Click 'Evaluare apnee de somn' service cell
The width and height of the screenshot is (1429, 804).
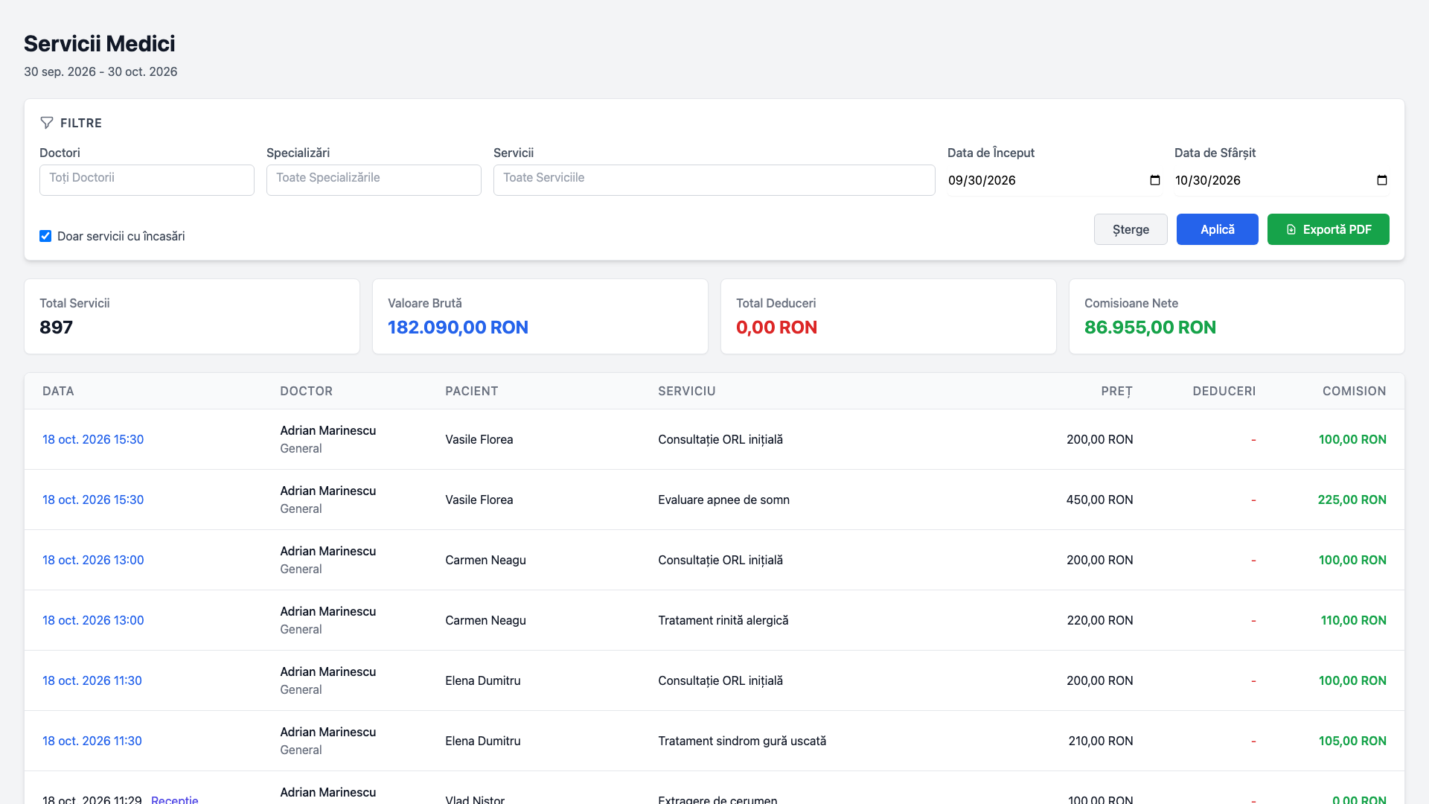pos(723,500)
